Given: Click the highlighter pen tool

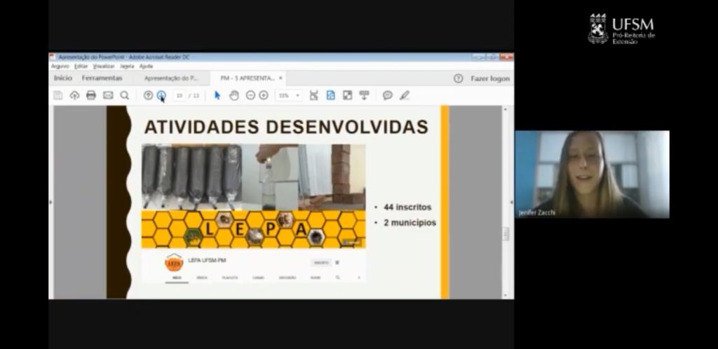Looking at the screenshot, I should click(x=404, y=95).
